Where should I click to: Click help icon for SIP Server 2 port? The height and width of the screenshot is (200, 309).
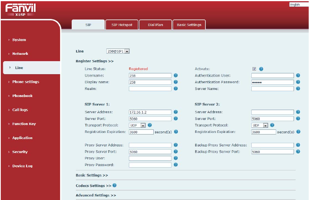coord(298,118)
